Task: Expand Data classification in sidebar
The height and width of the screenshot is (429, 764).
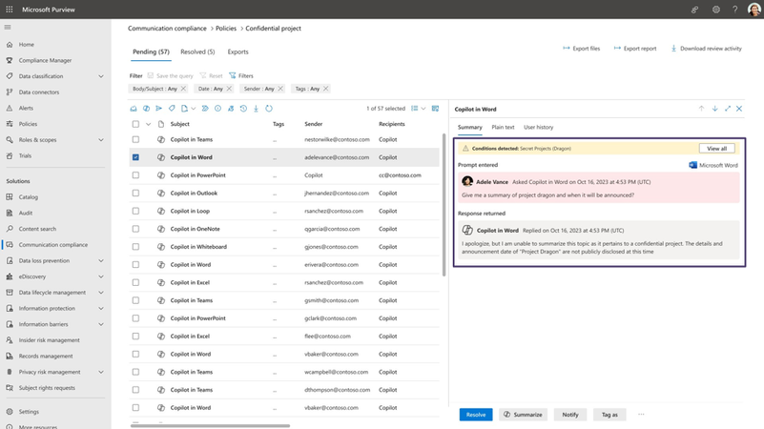Action: tap(101, 76)
